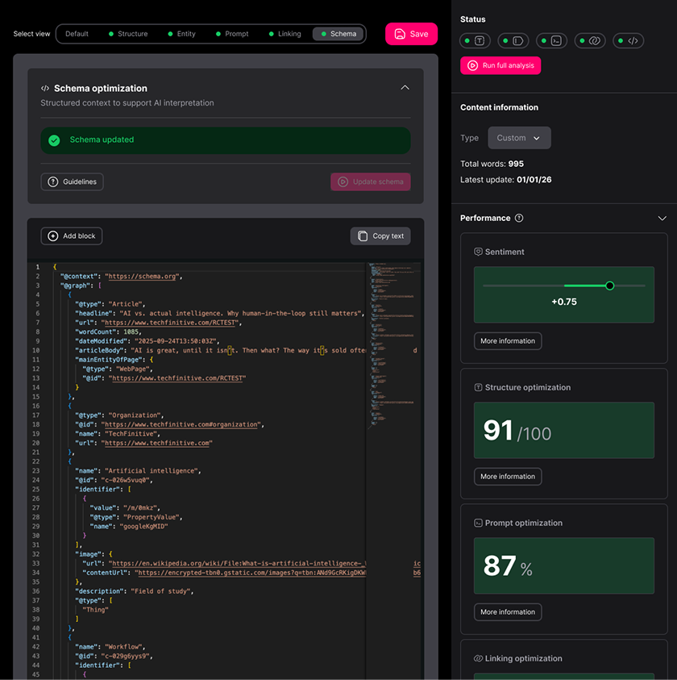Viewport: 677px width, 680px height.
Task: Run full analysis
Action: point(500,65)
